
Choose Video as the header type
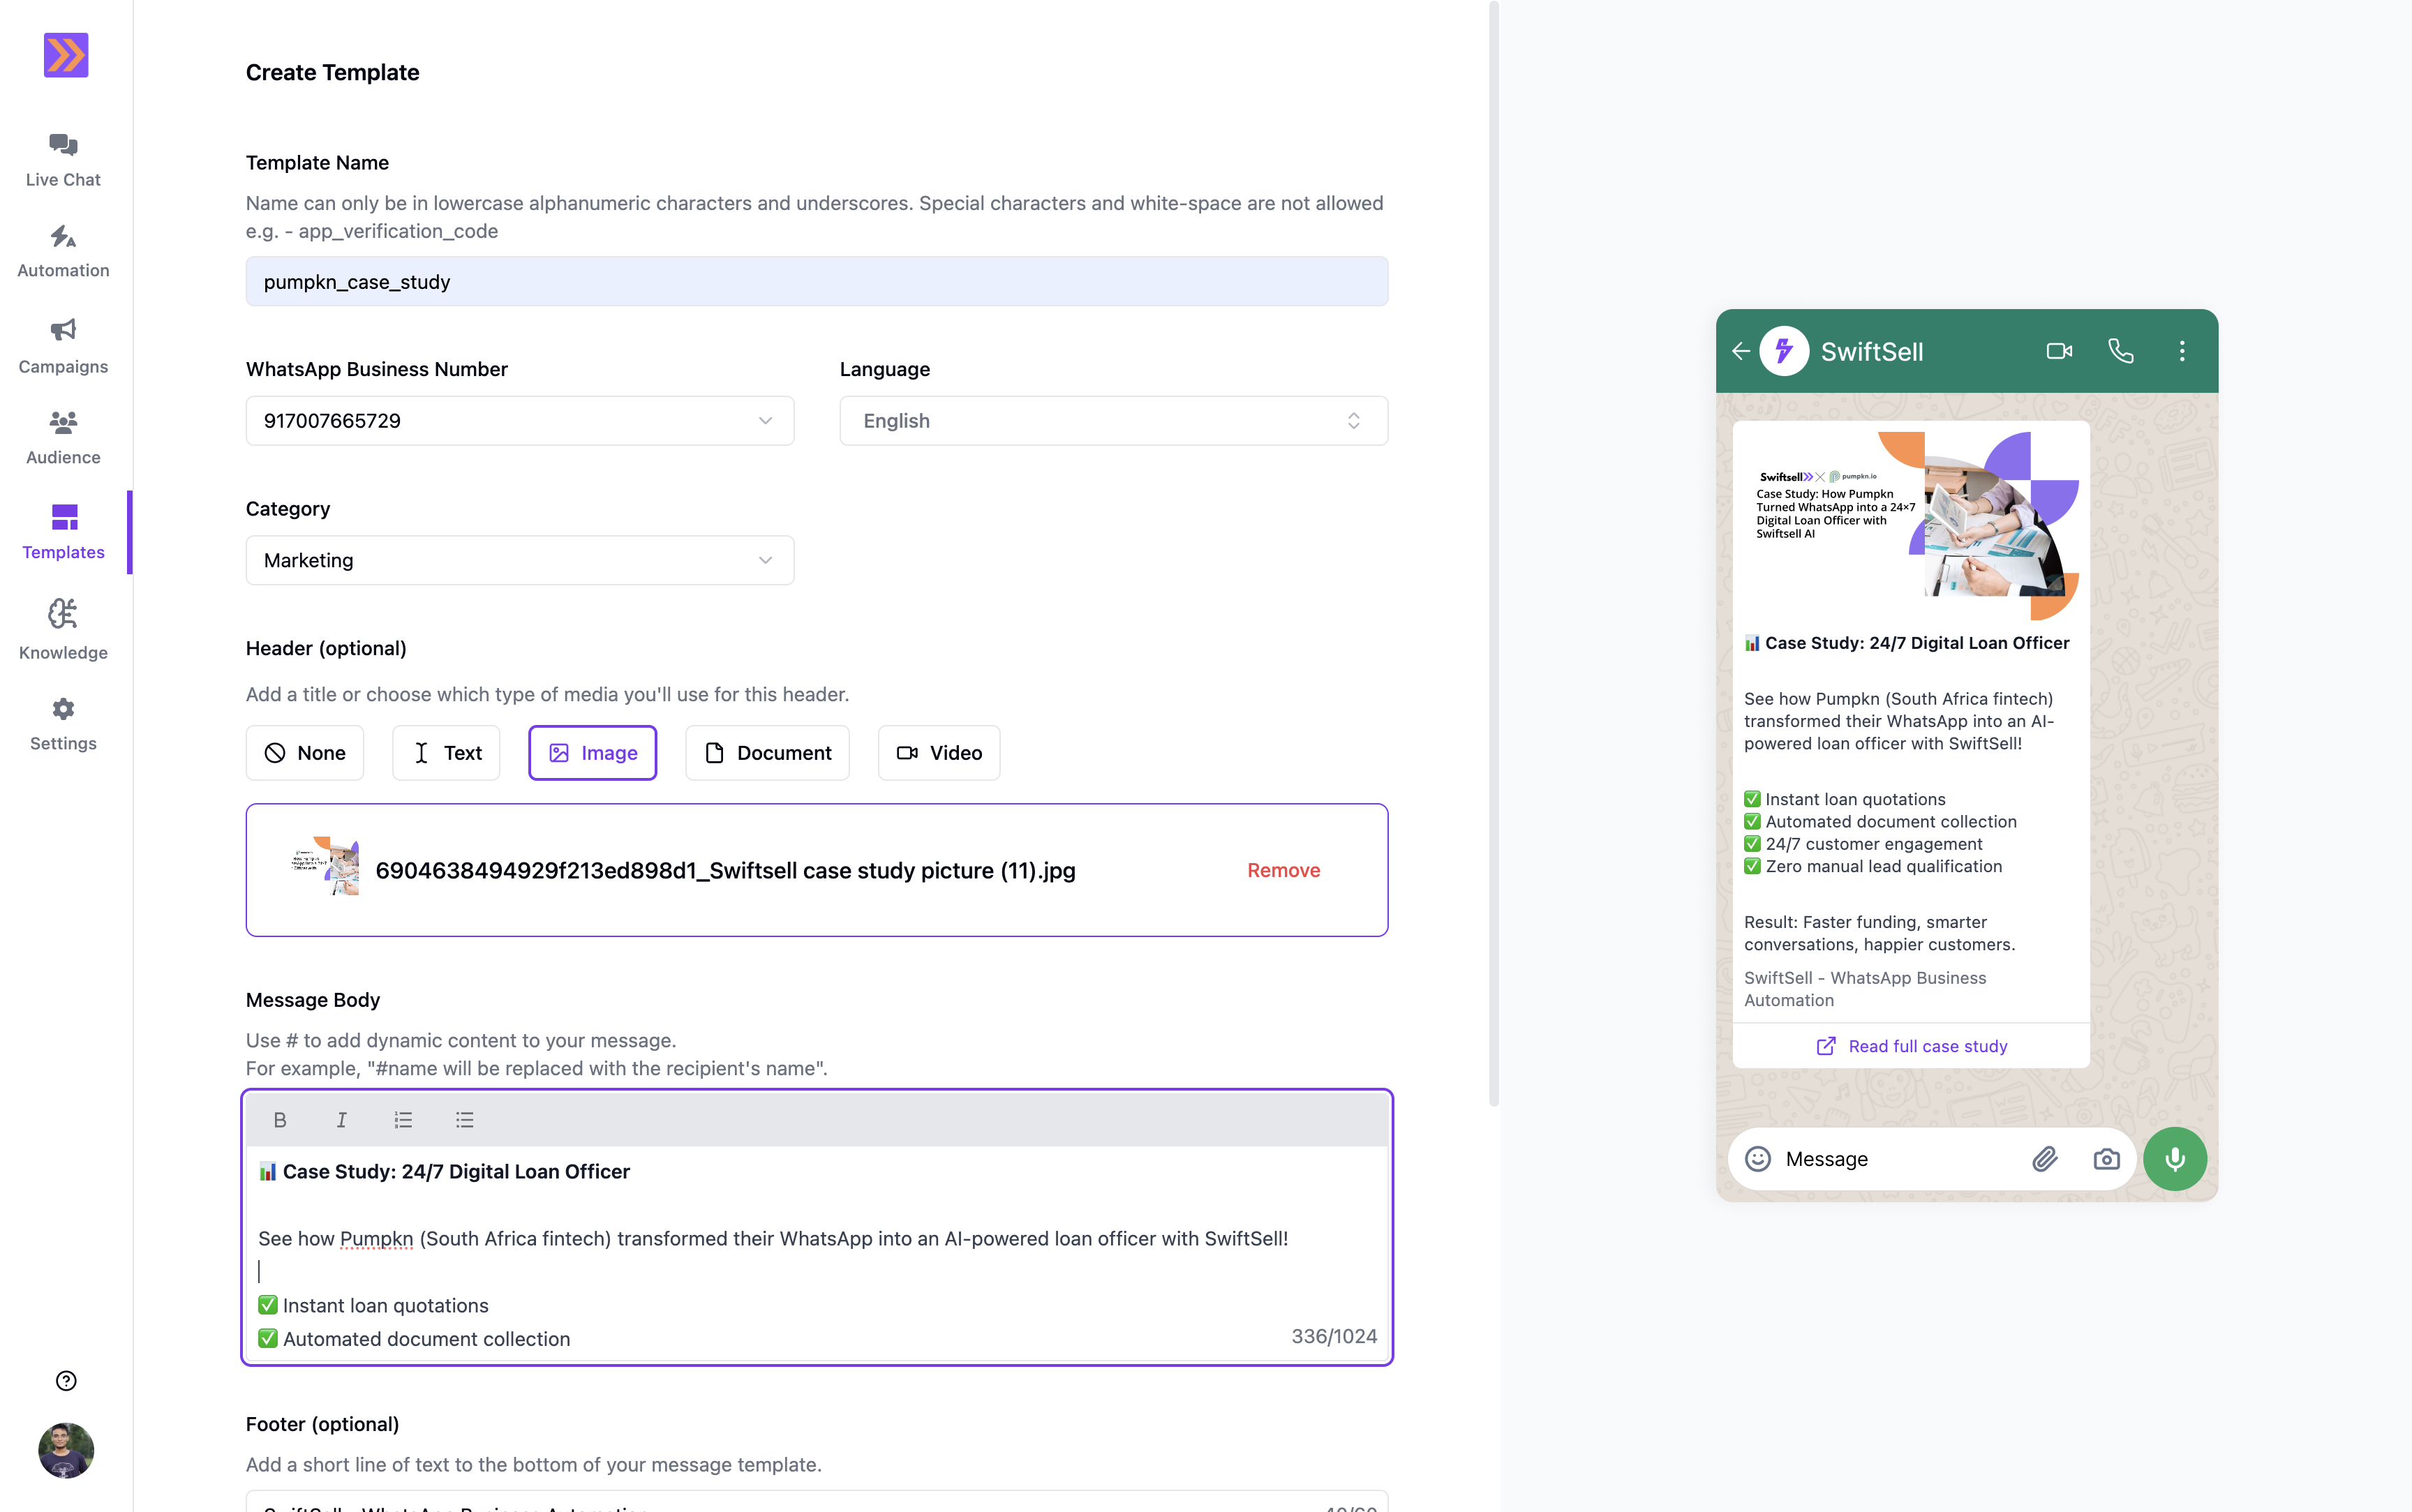(x=937, y=752)
